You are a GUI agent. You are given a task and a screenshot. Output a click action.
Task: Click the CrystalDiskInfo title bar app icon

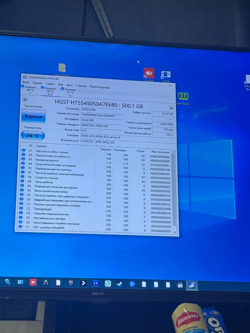pyautogui.click(x=25, y=77)
